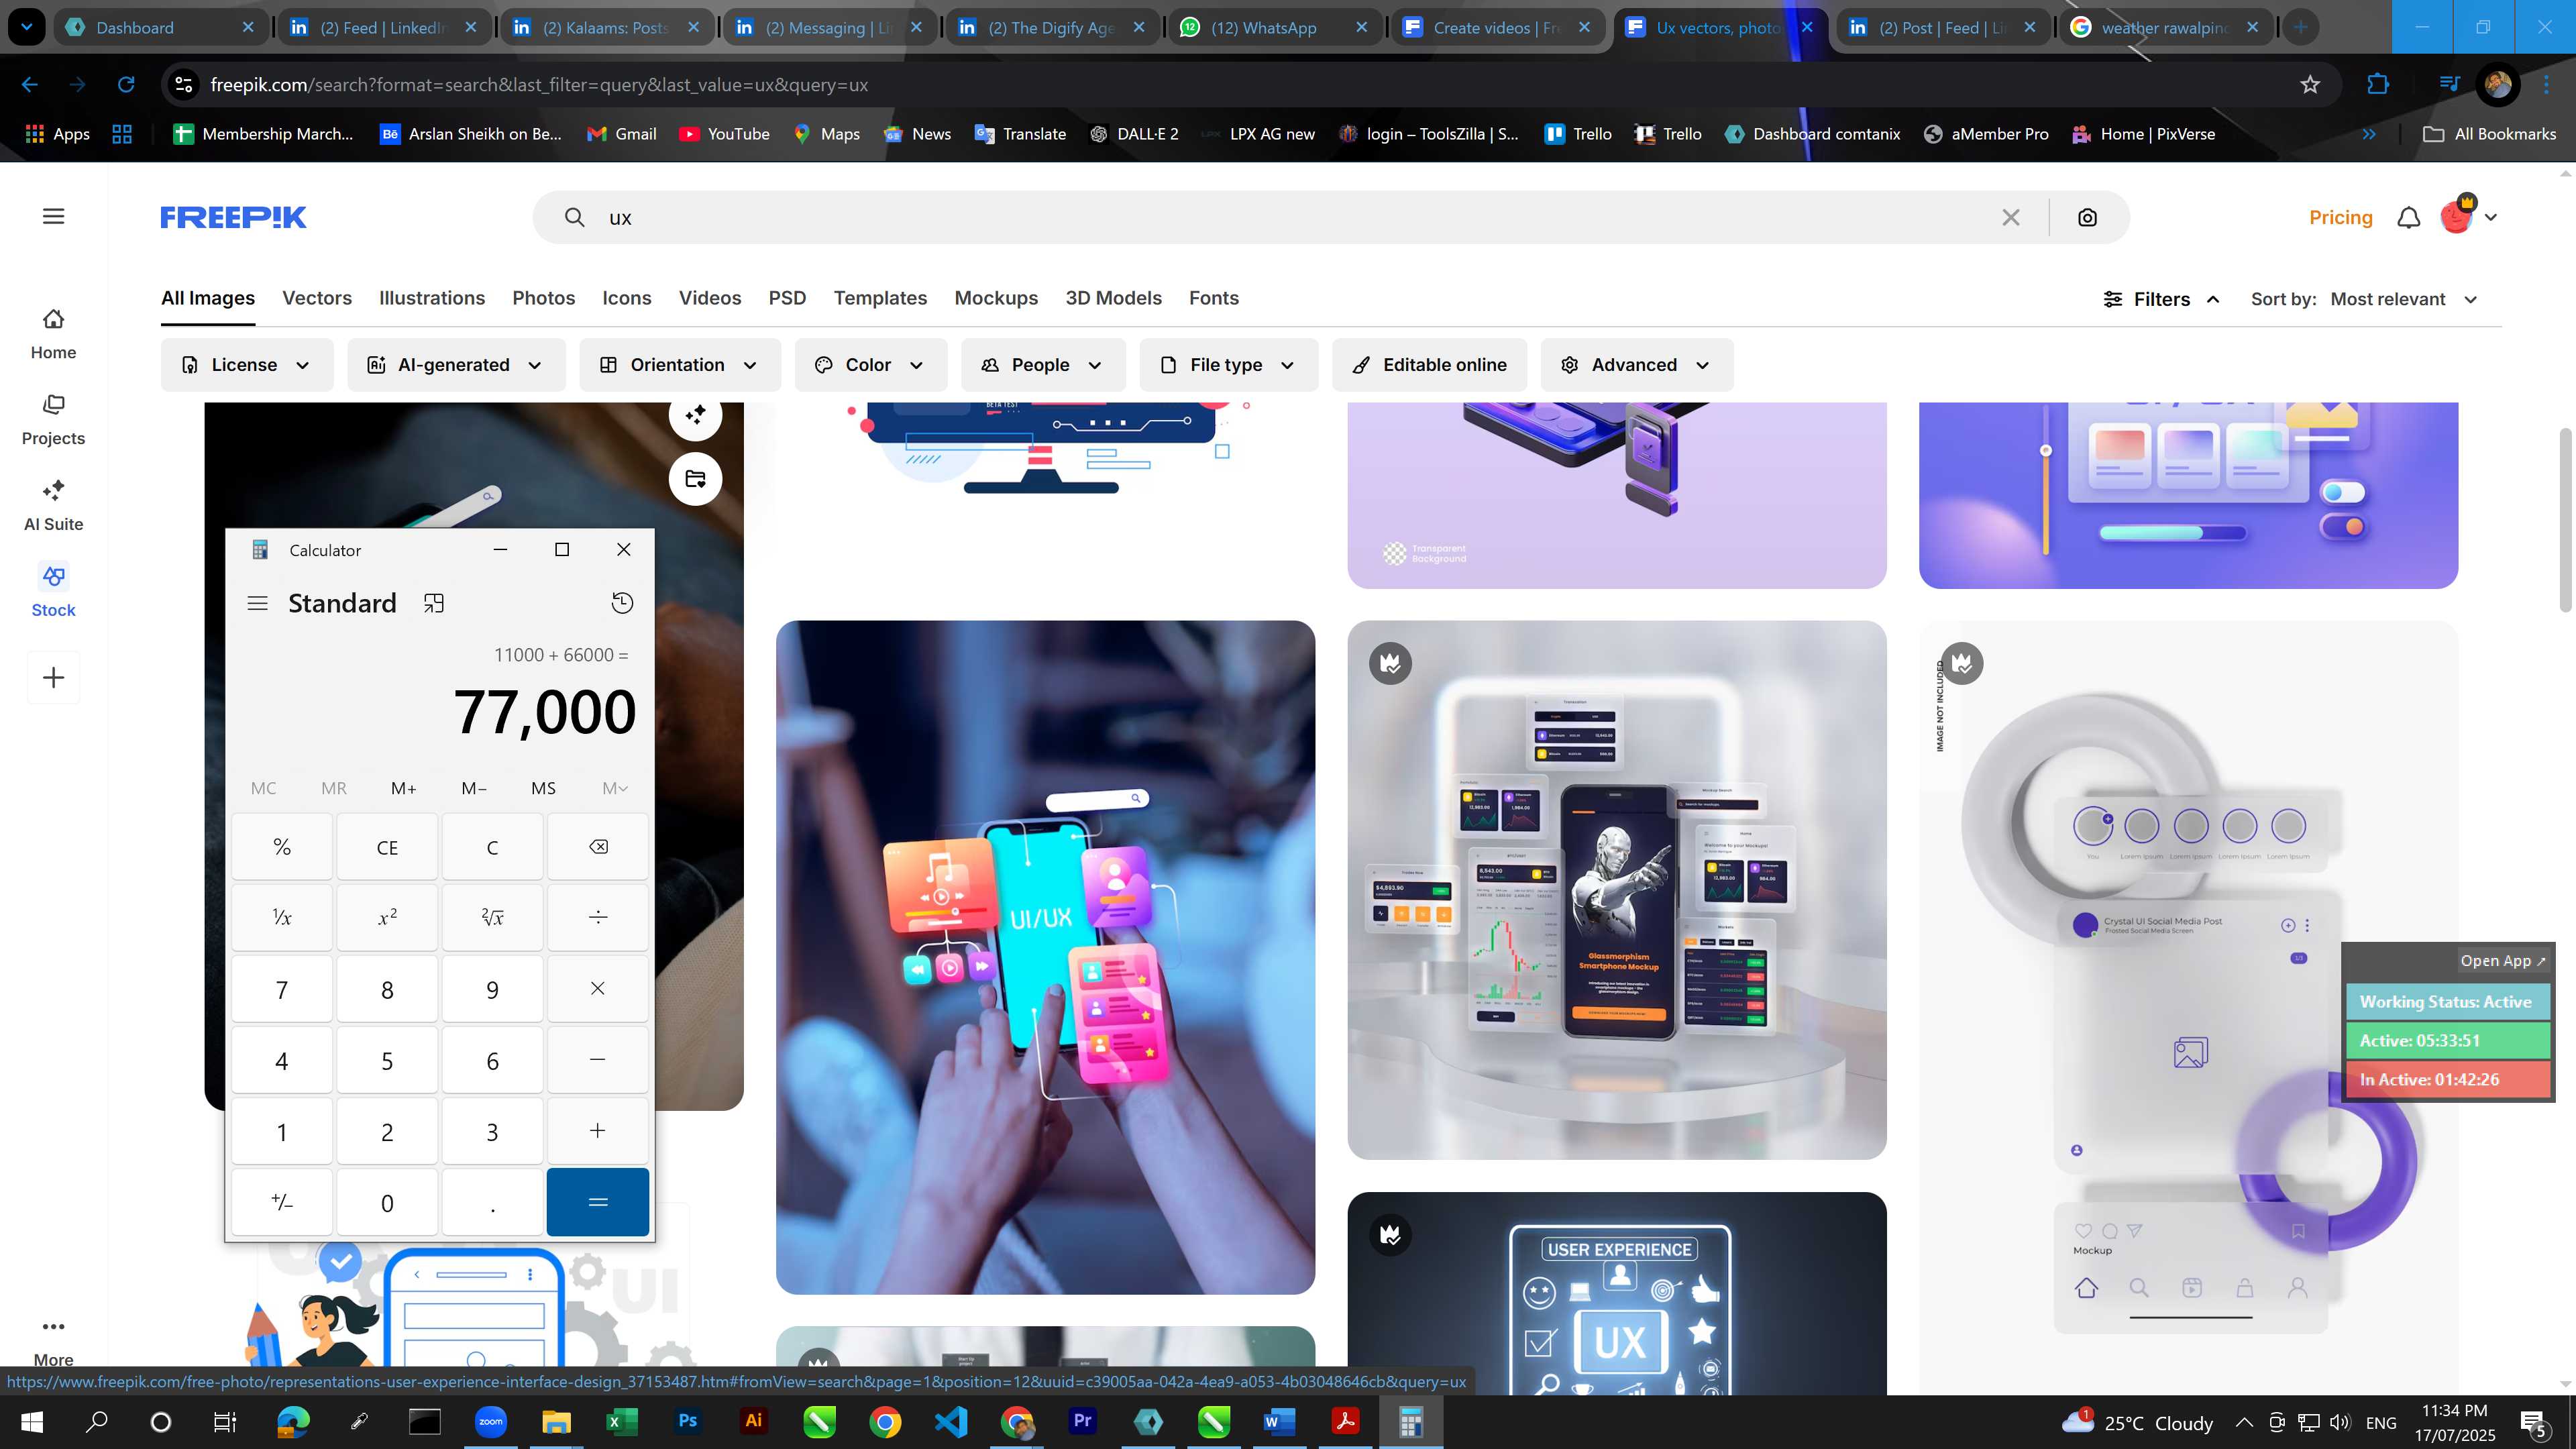This screenshot has height=1449, width=2576.
Task: Click Calculator equals button
Action: [598, 1202]
